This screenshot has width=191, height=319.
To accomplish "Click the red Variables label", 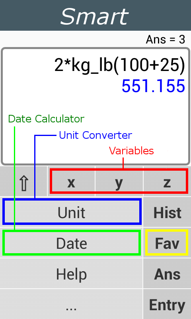I will (131, 151).
